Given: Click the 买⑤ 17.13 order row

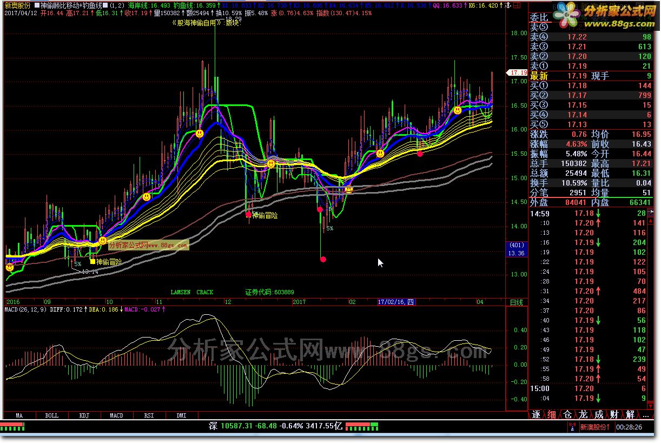Looking at the screenshot, I should [x=591, y=124].
